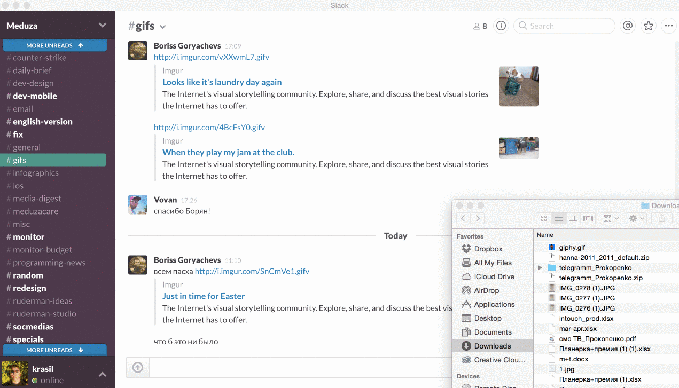Screen dimensions: 679x388
Task: Go back in Finder window
Action: 463,218
